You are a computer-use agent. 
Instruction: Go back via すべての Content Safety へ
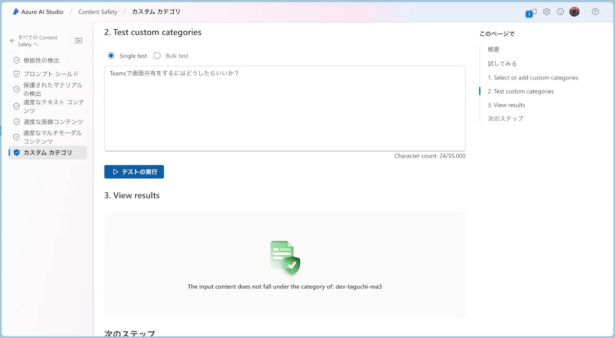(38, 41)
